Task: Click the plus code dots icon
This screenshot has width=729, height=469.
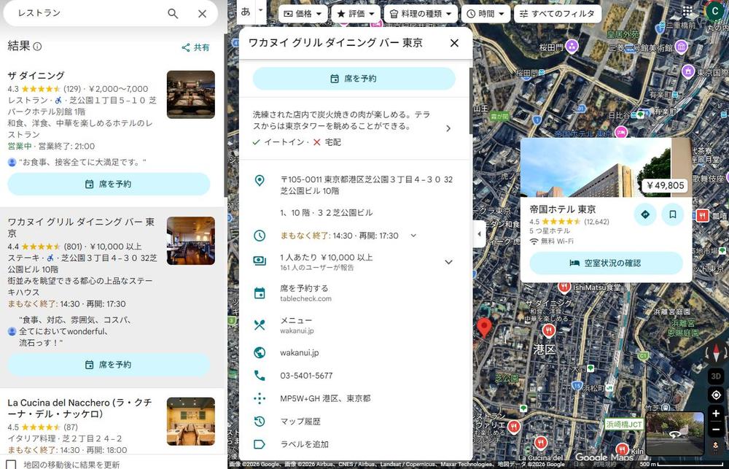Action: 260,398
